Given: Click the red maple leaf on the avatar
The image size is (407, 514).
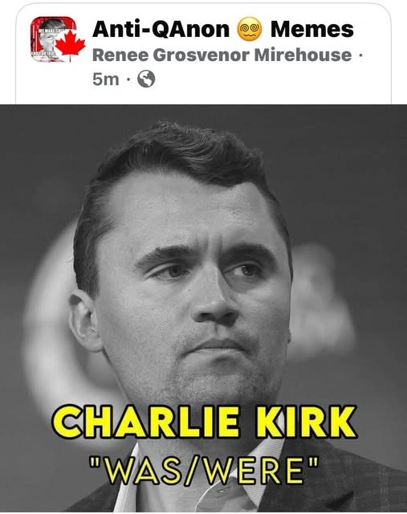Looking at the screenshot, I should click(x=70, y=46).
